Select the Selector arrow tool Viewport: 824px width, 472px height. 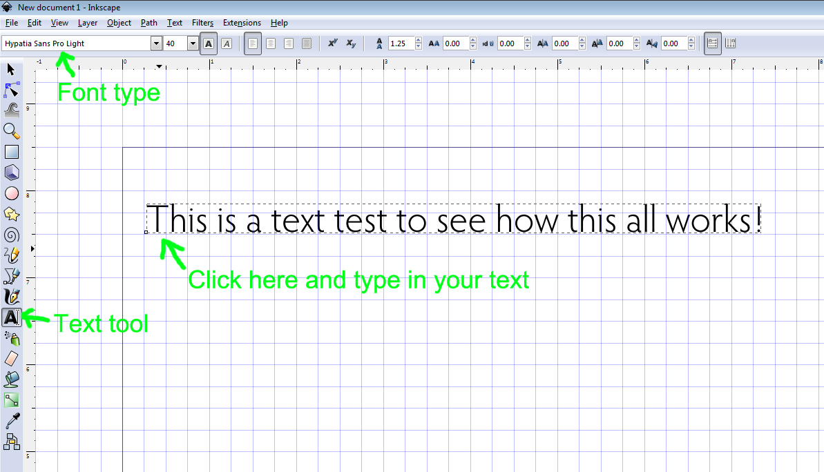tap(11, 69)
